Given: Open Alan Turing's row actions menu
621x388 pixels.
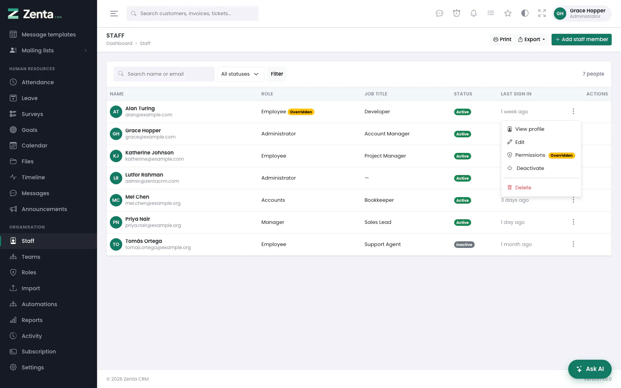Looking at the screenshot, I should coord(573,111).
